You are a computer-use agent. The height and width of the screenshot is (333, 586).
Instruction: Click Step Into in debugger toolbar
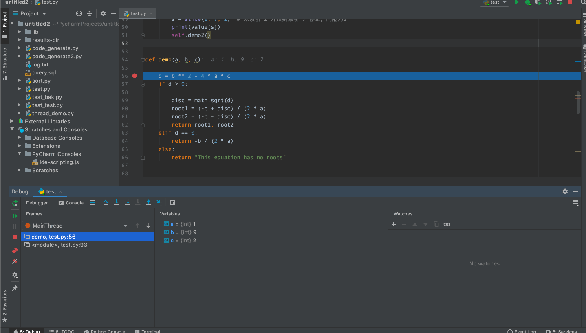pos(117,202)
